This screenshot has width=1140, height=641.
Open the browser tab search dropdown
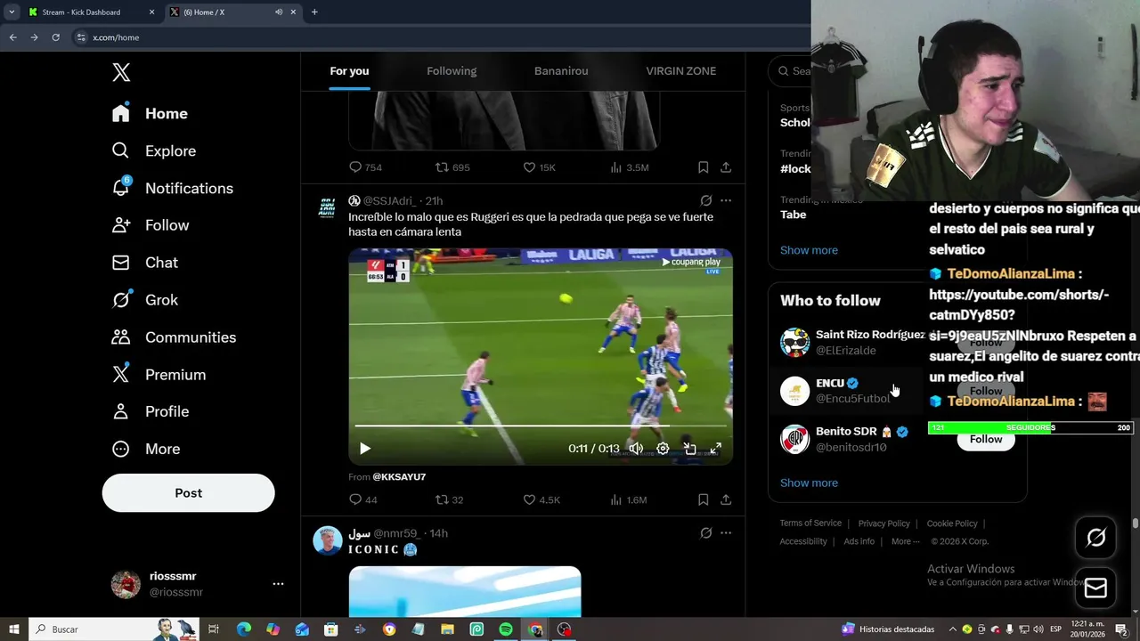[12, 12]
